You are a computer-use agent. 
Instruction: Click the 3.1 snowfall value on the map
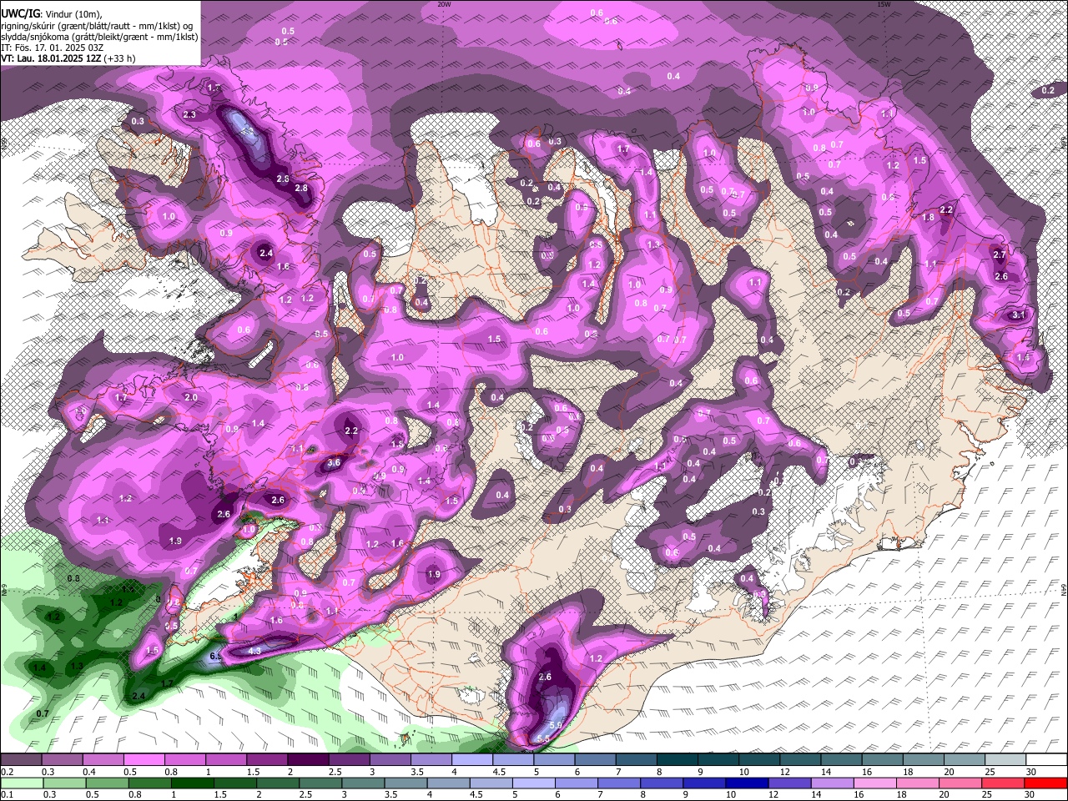pos(1018,315)
